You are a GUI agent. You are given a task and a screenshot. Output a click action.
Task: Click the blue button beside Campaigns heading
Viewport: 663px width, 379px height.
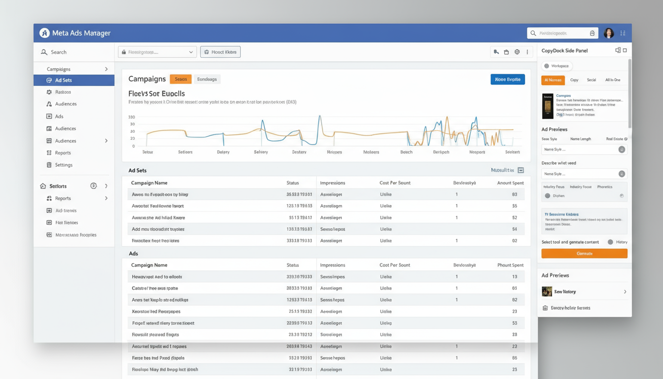tap(507, 79)
